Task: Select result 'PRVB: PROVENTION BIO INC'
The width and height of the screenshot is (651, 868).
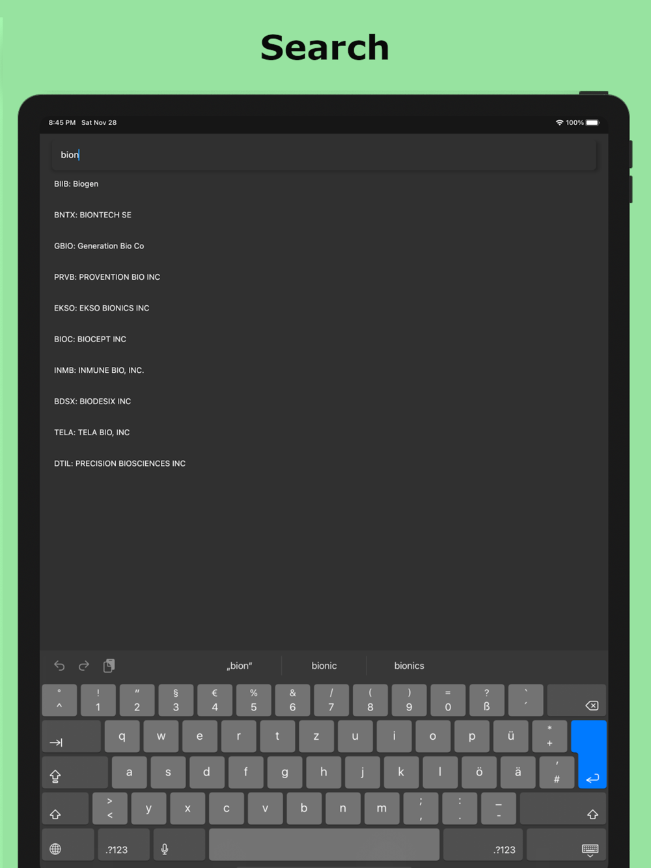Action: (107, 277)
